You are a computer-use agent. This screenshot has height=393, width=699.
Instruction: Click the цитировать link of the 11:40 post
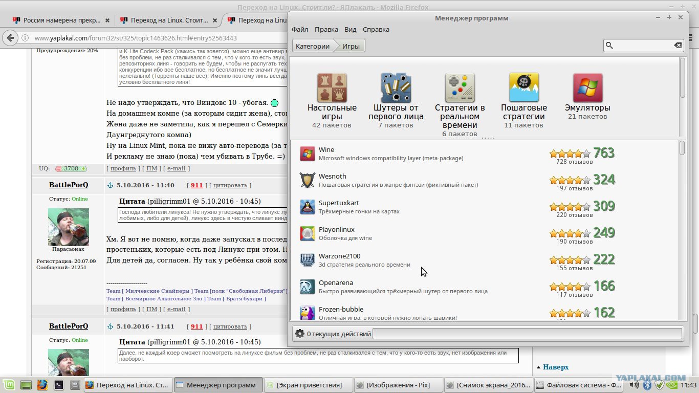pos(230,185)
